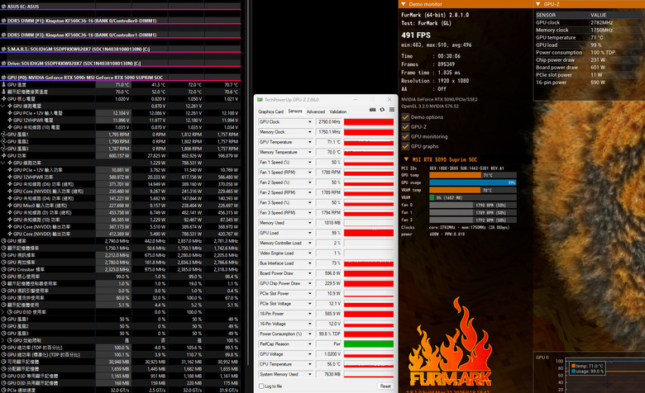Viewport: 645px width, 393px height.
Task: Click the fan icon beside GPU 風扇3
Action: click(3, 149)
